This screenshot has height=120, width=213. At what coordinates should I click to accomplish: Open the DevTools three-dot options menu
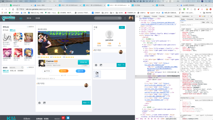click(208, 16)
